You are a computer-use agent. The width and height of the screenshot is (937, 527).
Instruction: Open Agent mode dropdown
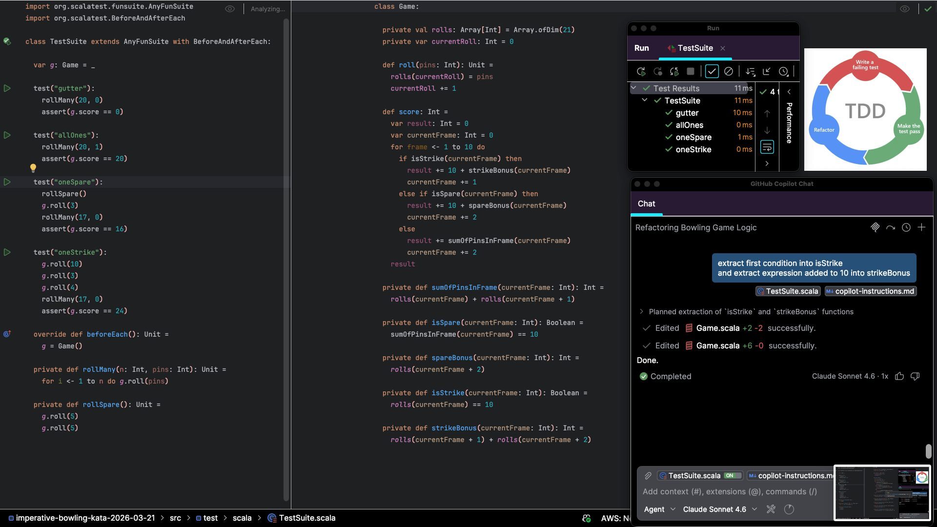[x=659, y=509]
